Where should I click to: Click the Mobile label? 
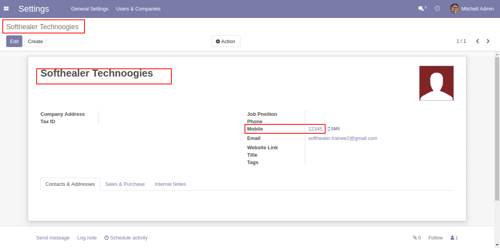[x=255, y=129]
